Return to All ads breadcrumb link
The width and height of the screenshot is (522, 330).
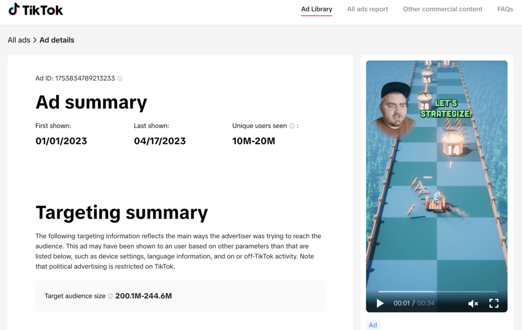[x=19, y=40]
